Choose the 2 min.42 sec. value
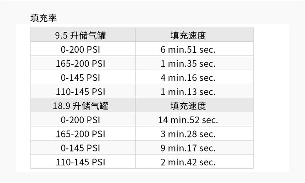 pos(188,162)
